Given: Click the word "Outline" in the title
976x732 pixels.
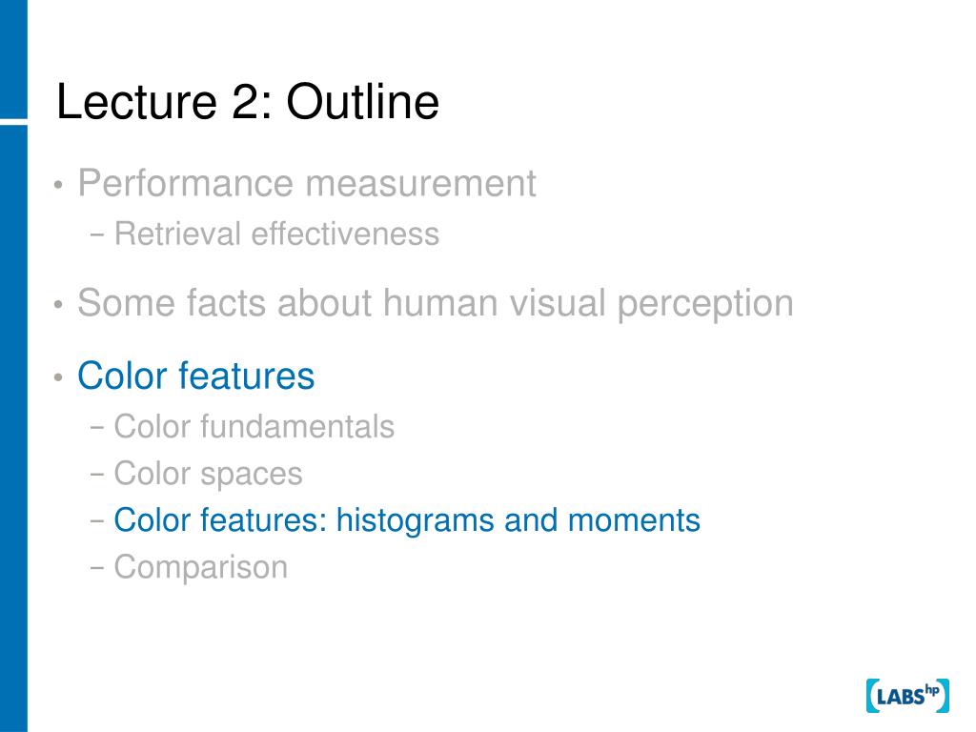Looking at the screenshot, I should tap(363, 101).
